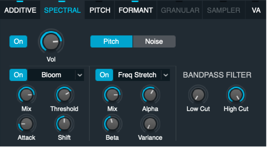Click the Beta knob

point(112,124)
